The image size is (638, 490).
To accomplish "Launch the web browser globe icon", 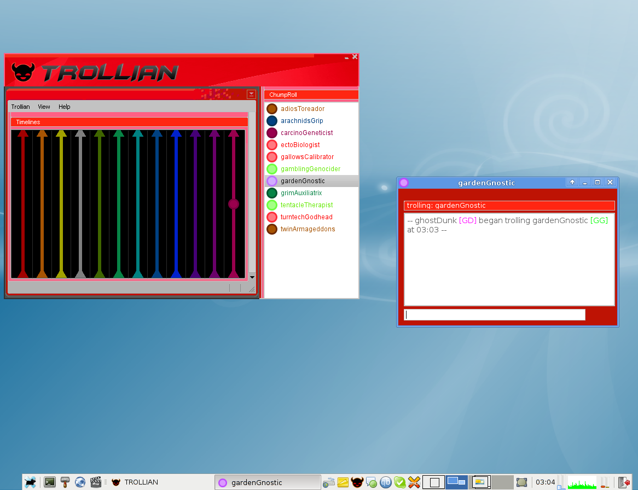I will pos(80,482).
